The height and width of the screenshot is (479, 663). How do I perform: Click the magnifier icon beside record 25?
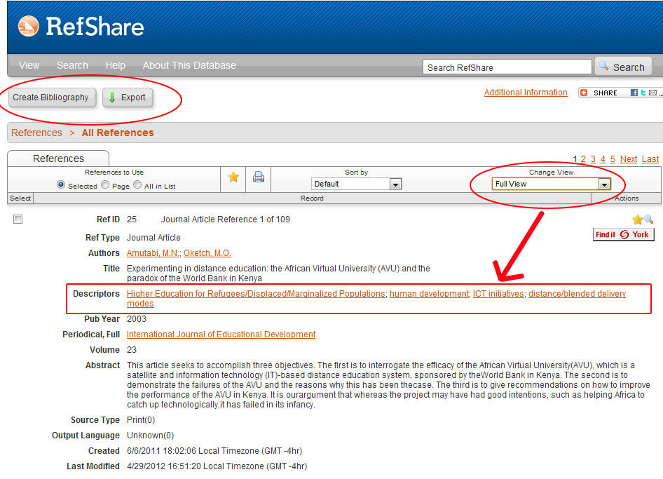pos(648,220)
